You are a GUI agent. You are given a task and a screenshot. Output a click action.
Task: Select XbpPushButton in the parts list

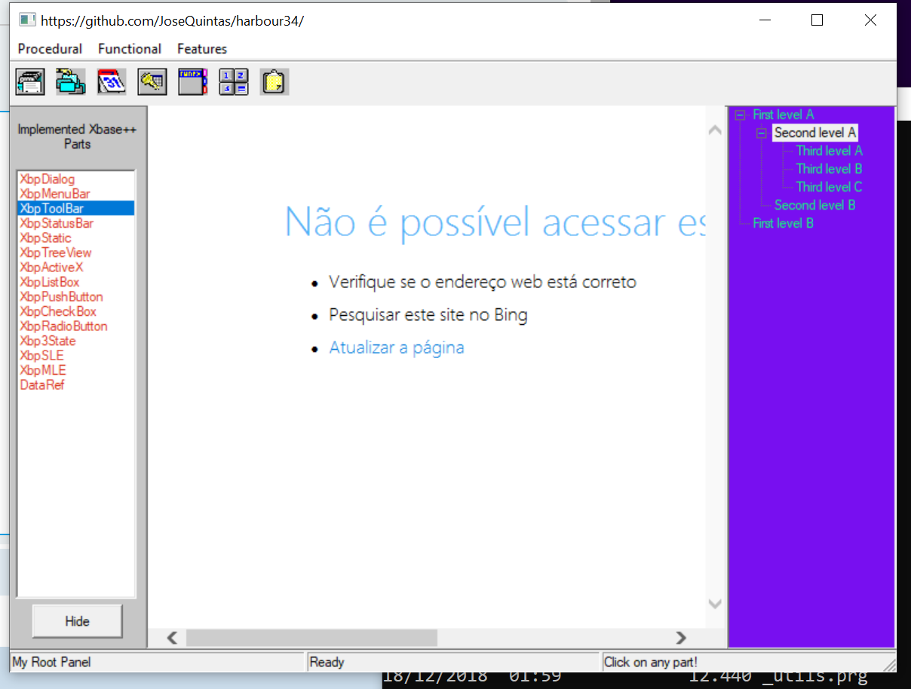pos(76,297)
